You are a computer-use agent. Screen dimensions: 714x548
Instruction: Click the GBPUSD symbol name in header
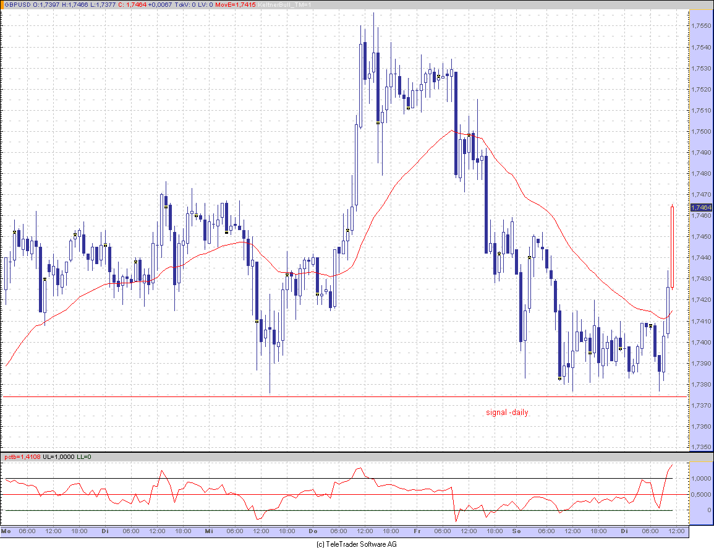[17, 4]
